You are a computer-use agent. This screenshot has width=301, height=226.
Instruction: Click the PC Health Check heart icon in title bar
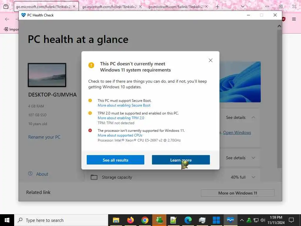click(x=24, y=15)
